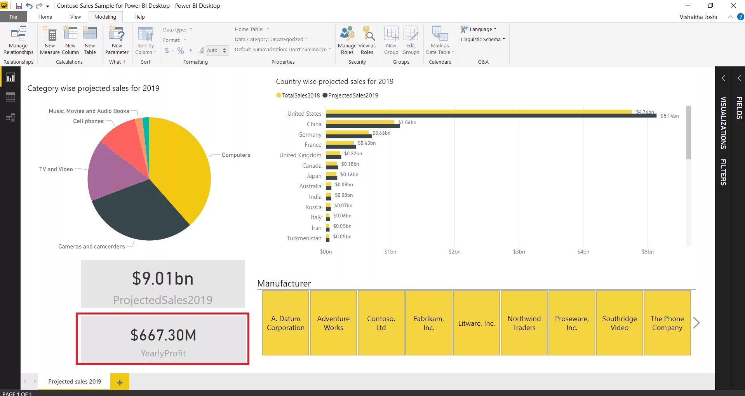Filter by A. Datum Corporation

[285, 323]
